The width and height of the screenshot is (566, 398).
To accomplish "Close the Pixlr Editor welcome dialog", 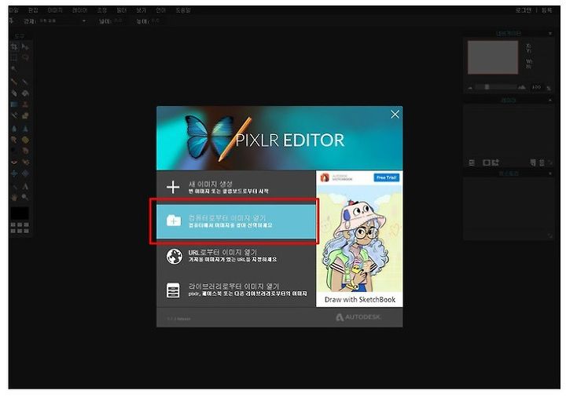I will (395, 115).
